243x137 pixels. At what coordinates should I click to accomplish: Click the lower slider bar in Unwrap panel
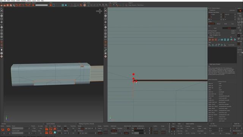(x=17, y=133)
